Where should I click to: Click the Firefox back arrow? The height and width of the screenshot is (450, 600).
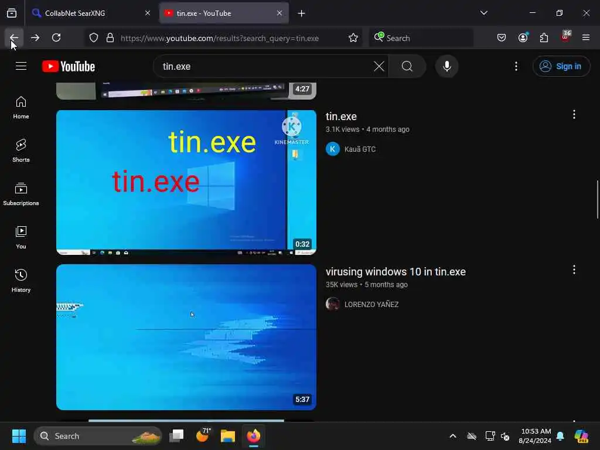tap(14, 38)
